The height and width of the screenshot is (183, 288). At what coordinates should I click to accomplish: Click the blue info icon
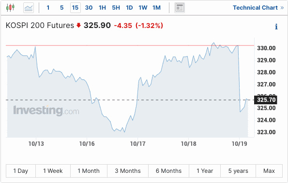[276, 27]
